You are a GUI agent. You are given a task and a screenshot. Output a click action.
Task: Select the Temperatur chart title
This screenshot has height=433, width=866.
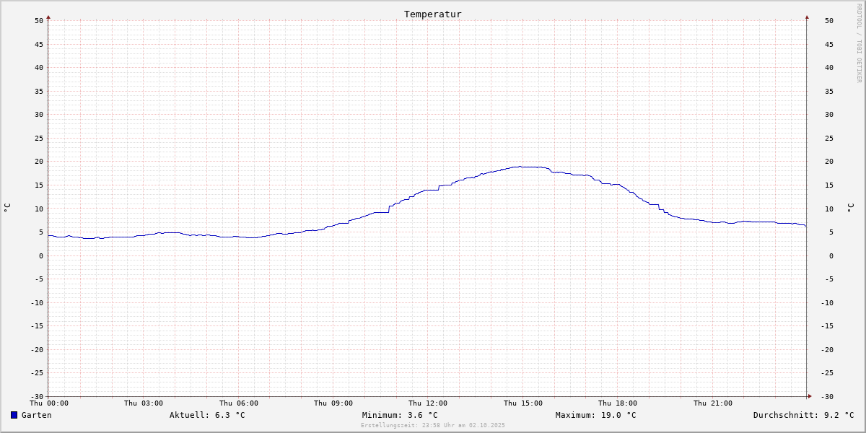432,14
